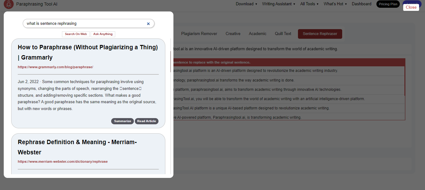
Task: Select the Quill Text tab
Action: tap(283, 34)
